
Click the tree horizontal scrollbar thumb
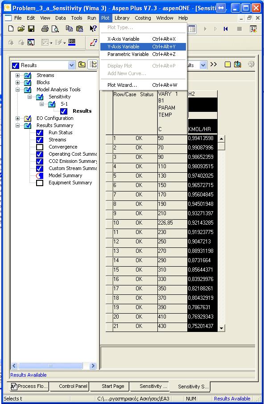pos(50,366)
